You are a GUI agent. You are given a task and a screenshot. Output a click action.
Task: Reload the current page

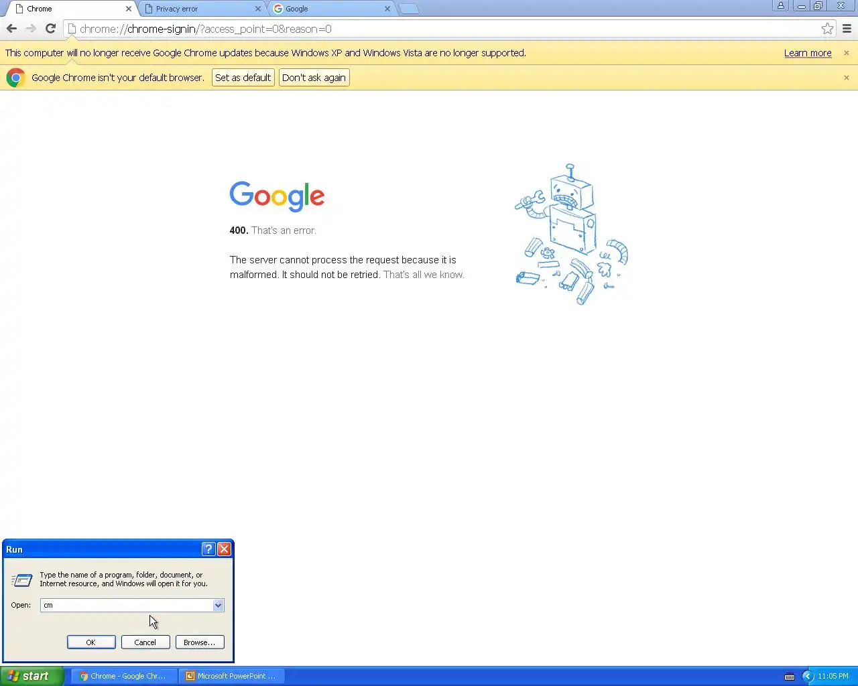[50, 29]
